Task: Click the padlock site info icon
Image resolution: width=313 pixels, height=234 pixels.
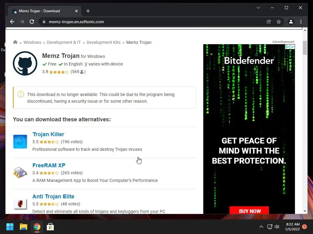Action: pyautogui.click(x=44, y=22)
